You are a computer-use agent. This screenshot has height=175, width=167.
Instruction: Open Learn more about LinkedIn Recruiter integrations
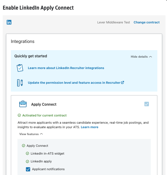pos(66,68)
